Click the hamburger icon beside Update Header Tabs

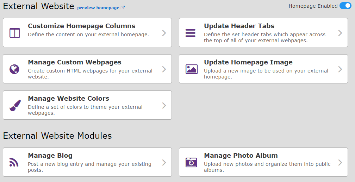(191, 33)
